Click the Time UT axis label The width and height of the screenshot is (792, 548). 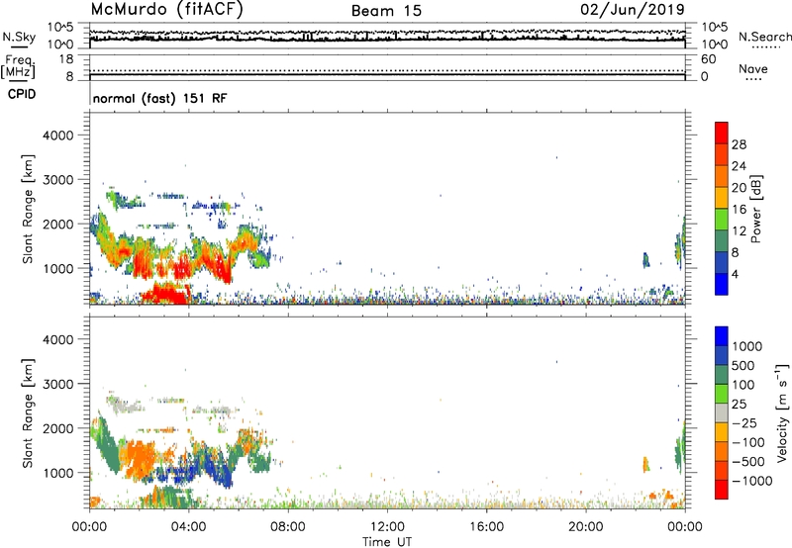387,542
